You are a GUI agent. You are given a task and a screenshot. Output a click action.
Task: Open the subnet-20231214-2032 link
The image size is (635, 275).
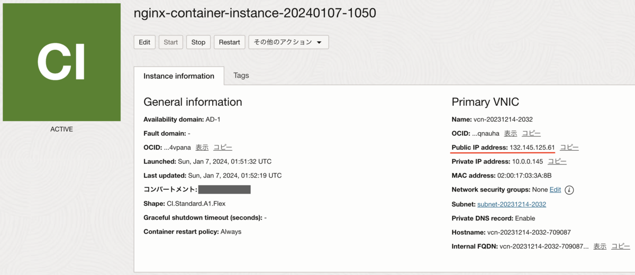pyautogui.click(x=511, y=204)
